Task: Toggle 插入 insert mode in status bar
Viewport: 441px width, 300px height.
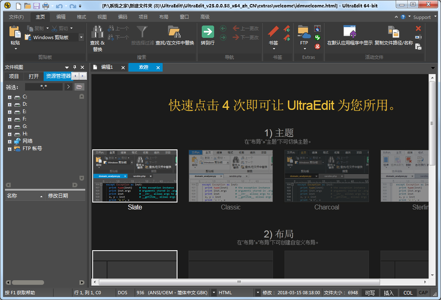Action: coord(389,293)
